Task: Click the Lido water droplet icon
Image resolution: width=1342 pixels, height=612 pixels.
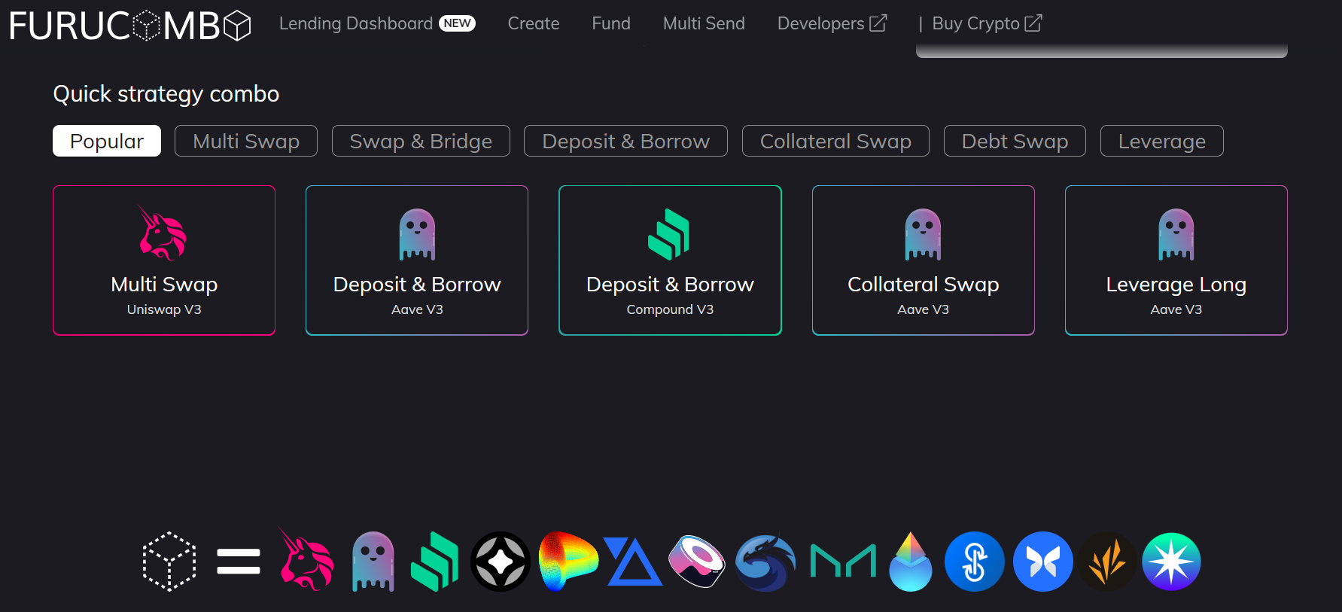Action: (911, 562)
